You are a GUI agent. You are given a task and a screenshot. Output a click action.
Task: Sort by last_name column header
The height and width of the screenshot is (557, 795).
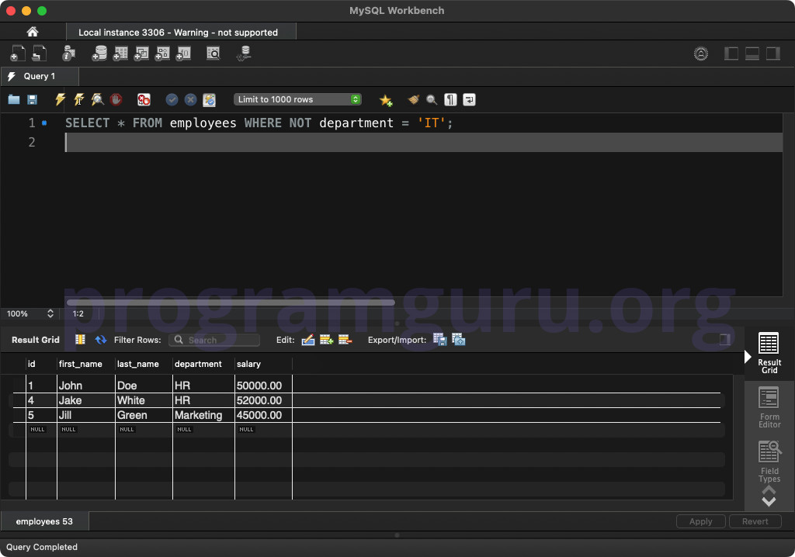coord(144,364)
